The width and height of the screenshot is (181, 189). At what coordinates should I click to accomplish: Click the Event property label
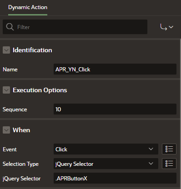coord(10,149)
